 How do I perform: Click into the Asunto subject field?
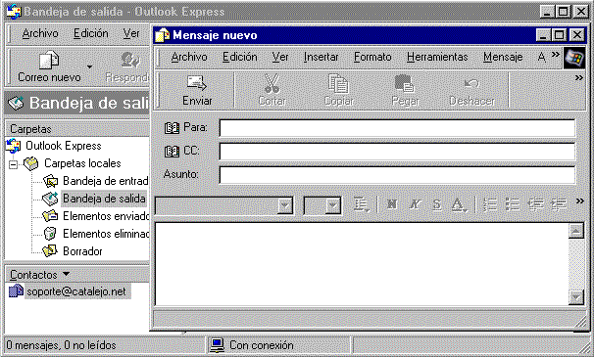point(397,175)
